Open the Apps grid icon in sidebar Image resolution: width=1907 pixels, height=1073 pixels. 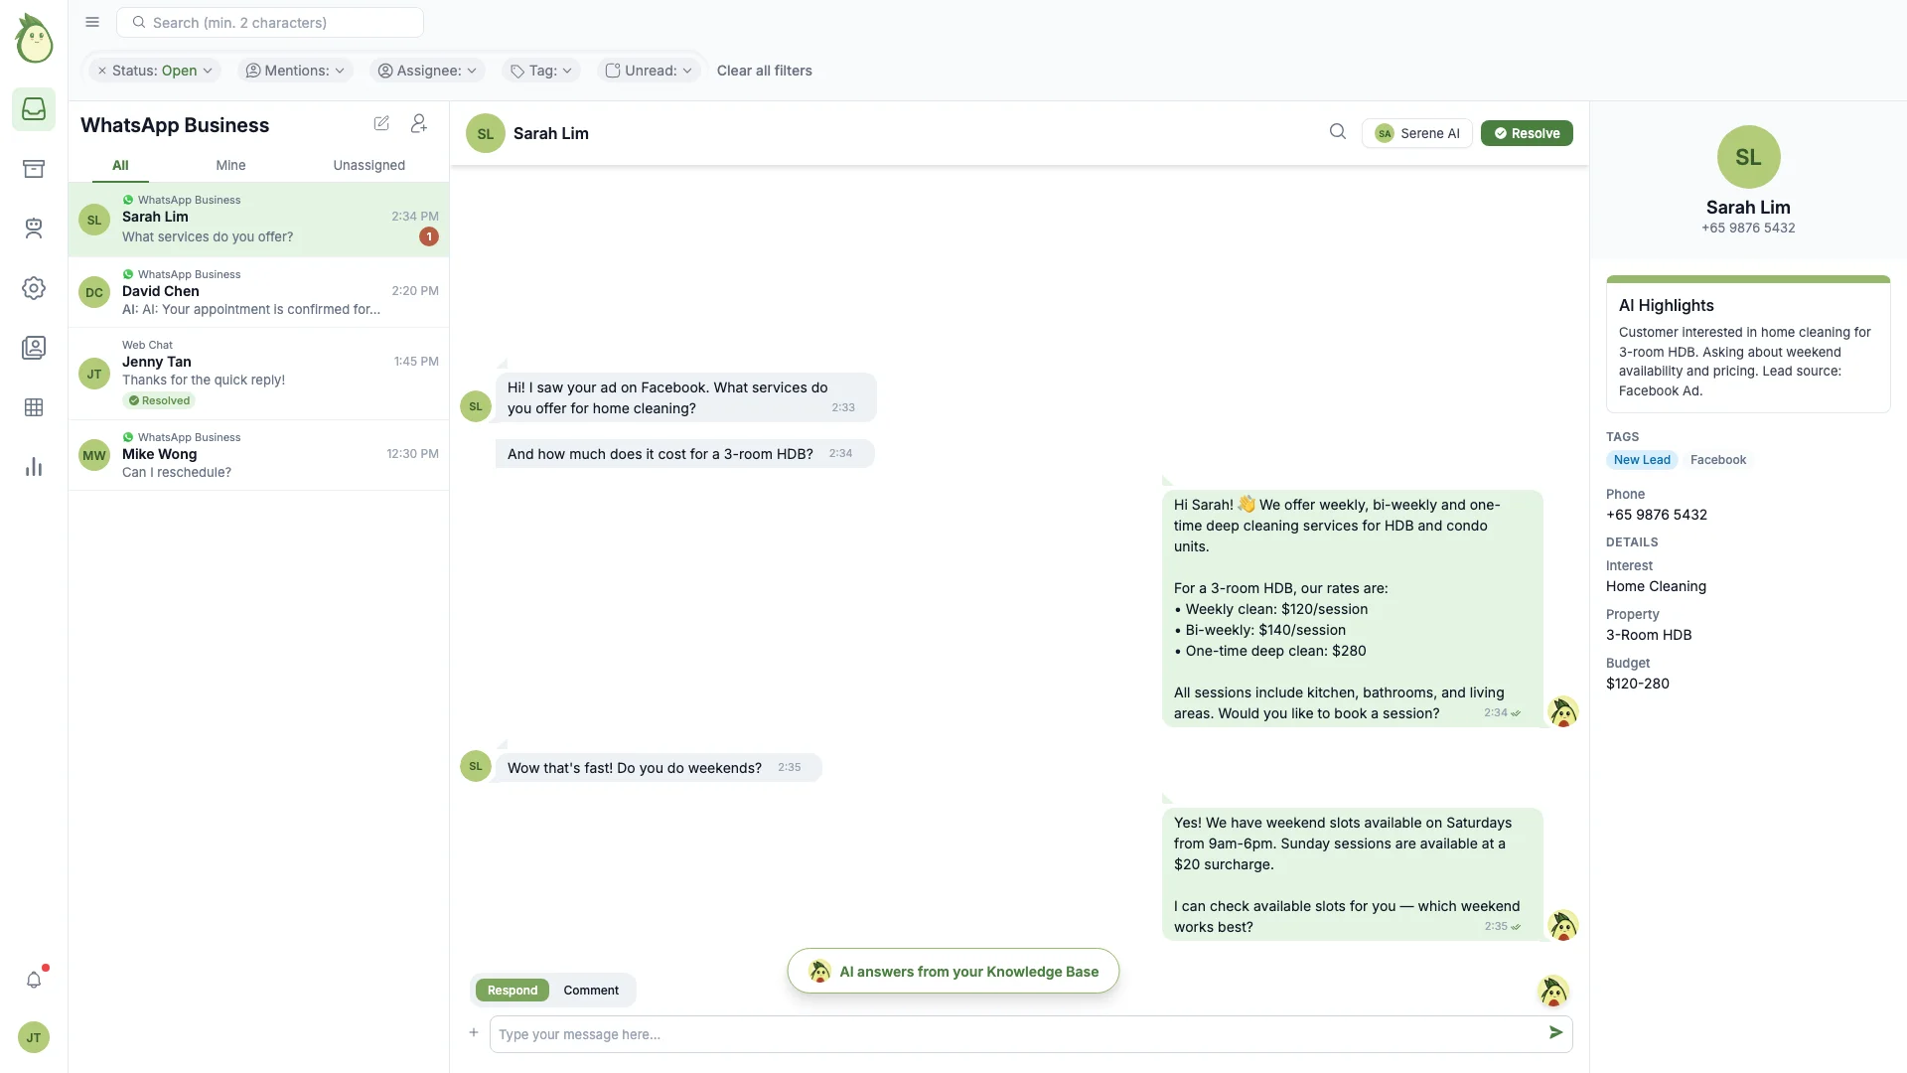(x=34, y=407)
